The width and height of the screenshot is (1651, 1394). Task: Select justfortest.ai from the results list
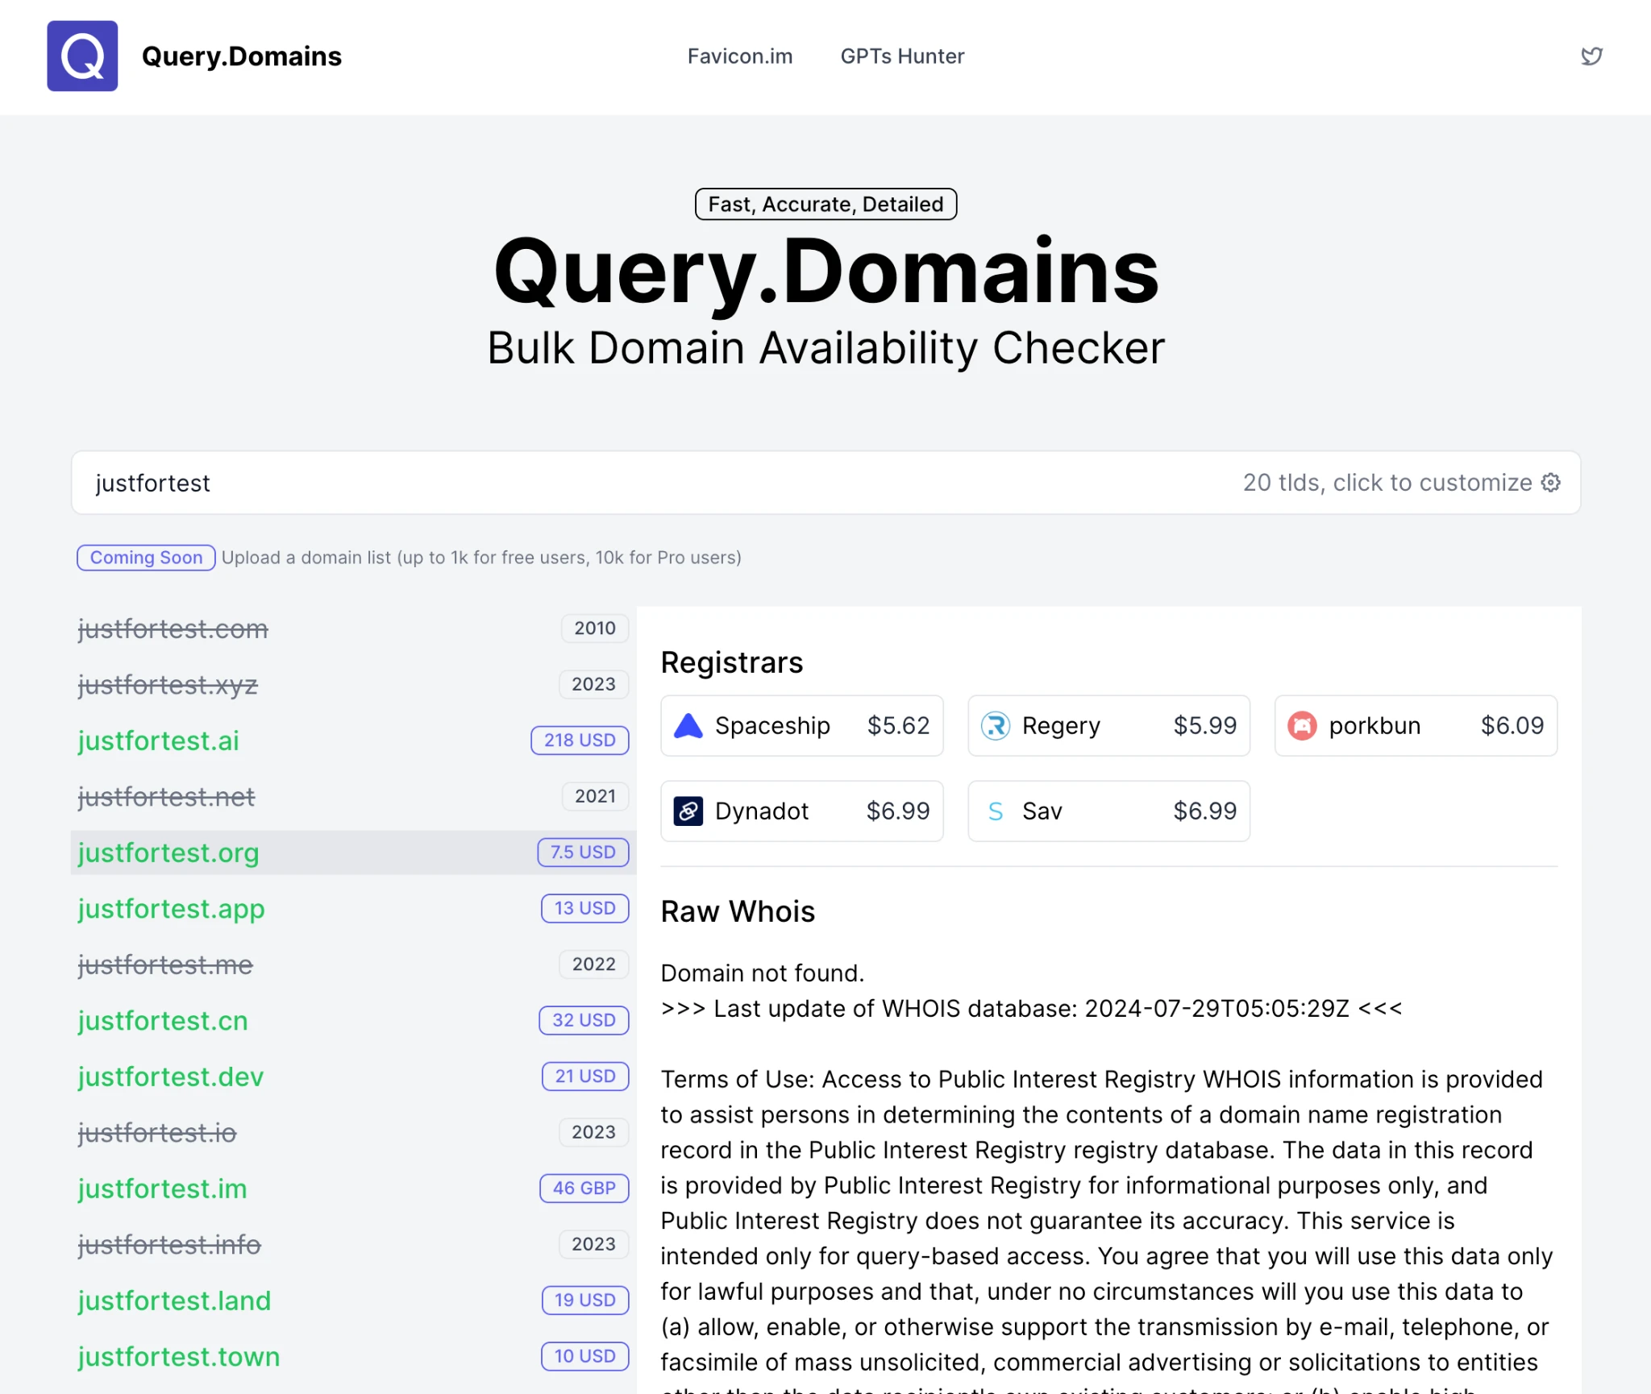coord(159,741)
